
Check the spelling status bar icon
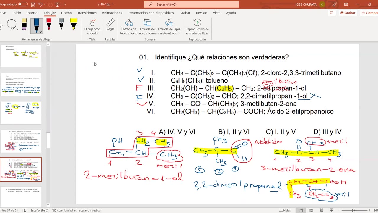tap(25, 210)
